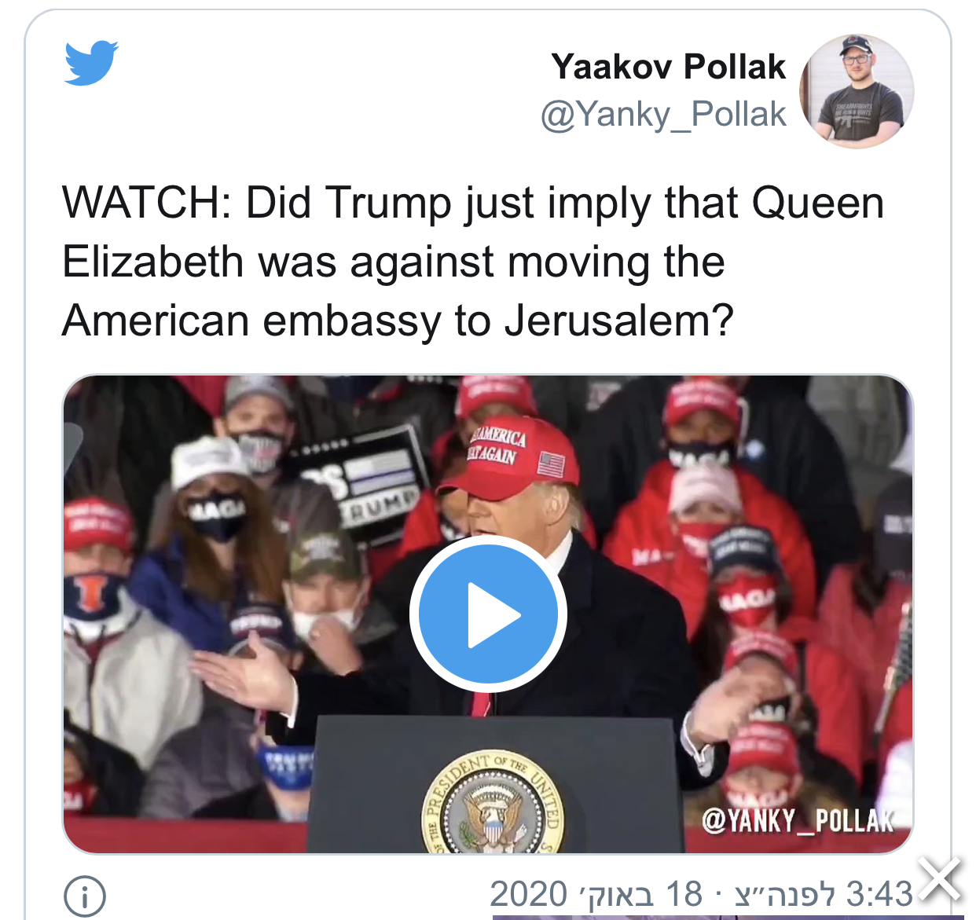Image resolution: width=976 pixels, height=920 pixels.
Task: Click the @YANKY_POLLAK watermark on the video
Action: (x=797, y=821)
